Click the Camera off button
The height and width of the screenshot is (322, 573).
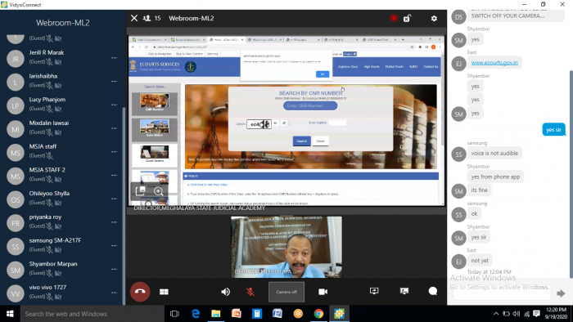286,292
